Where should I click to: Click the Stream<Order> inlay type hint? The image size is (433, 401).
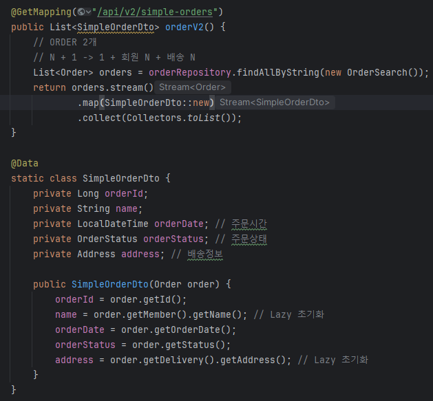193,87
